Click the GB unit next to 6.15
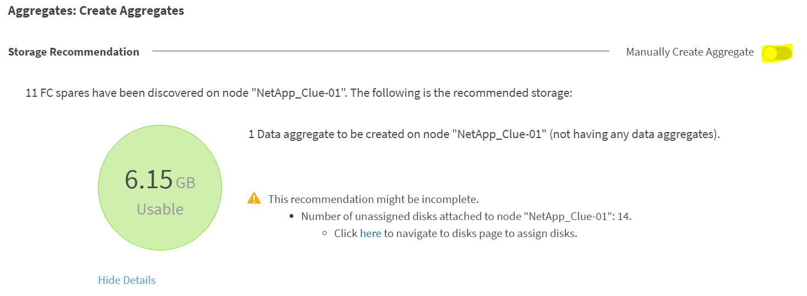This screenshot has width=807, height=296. [186, 183]
